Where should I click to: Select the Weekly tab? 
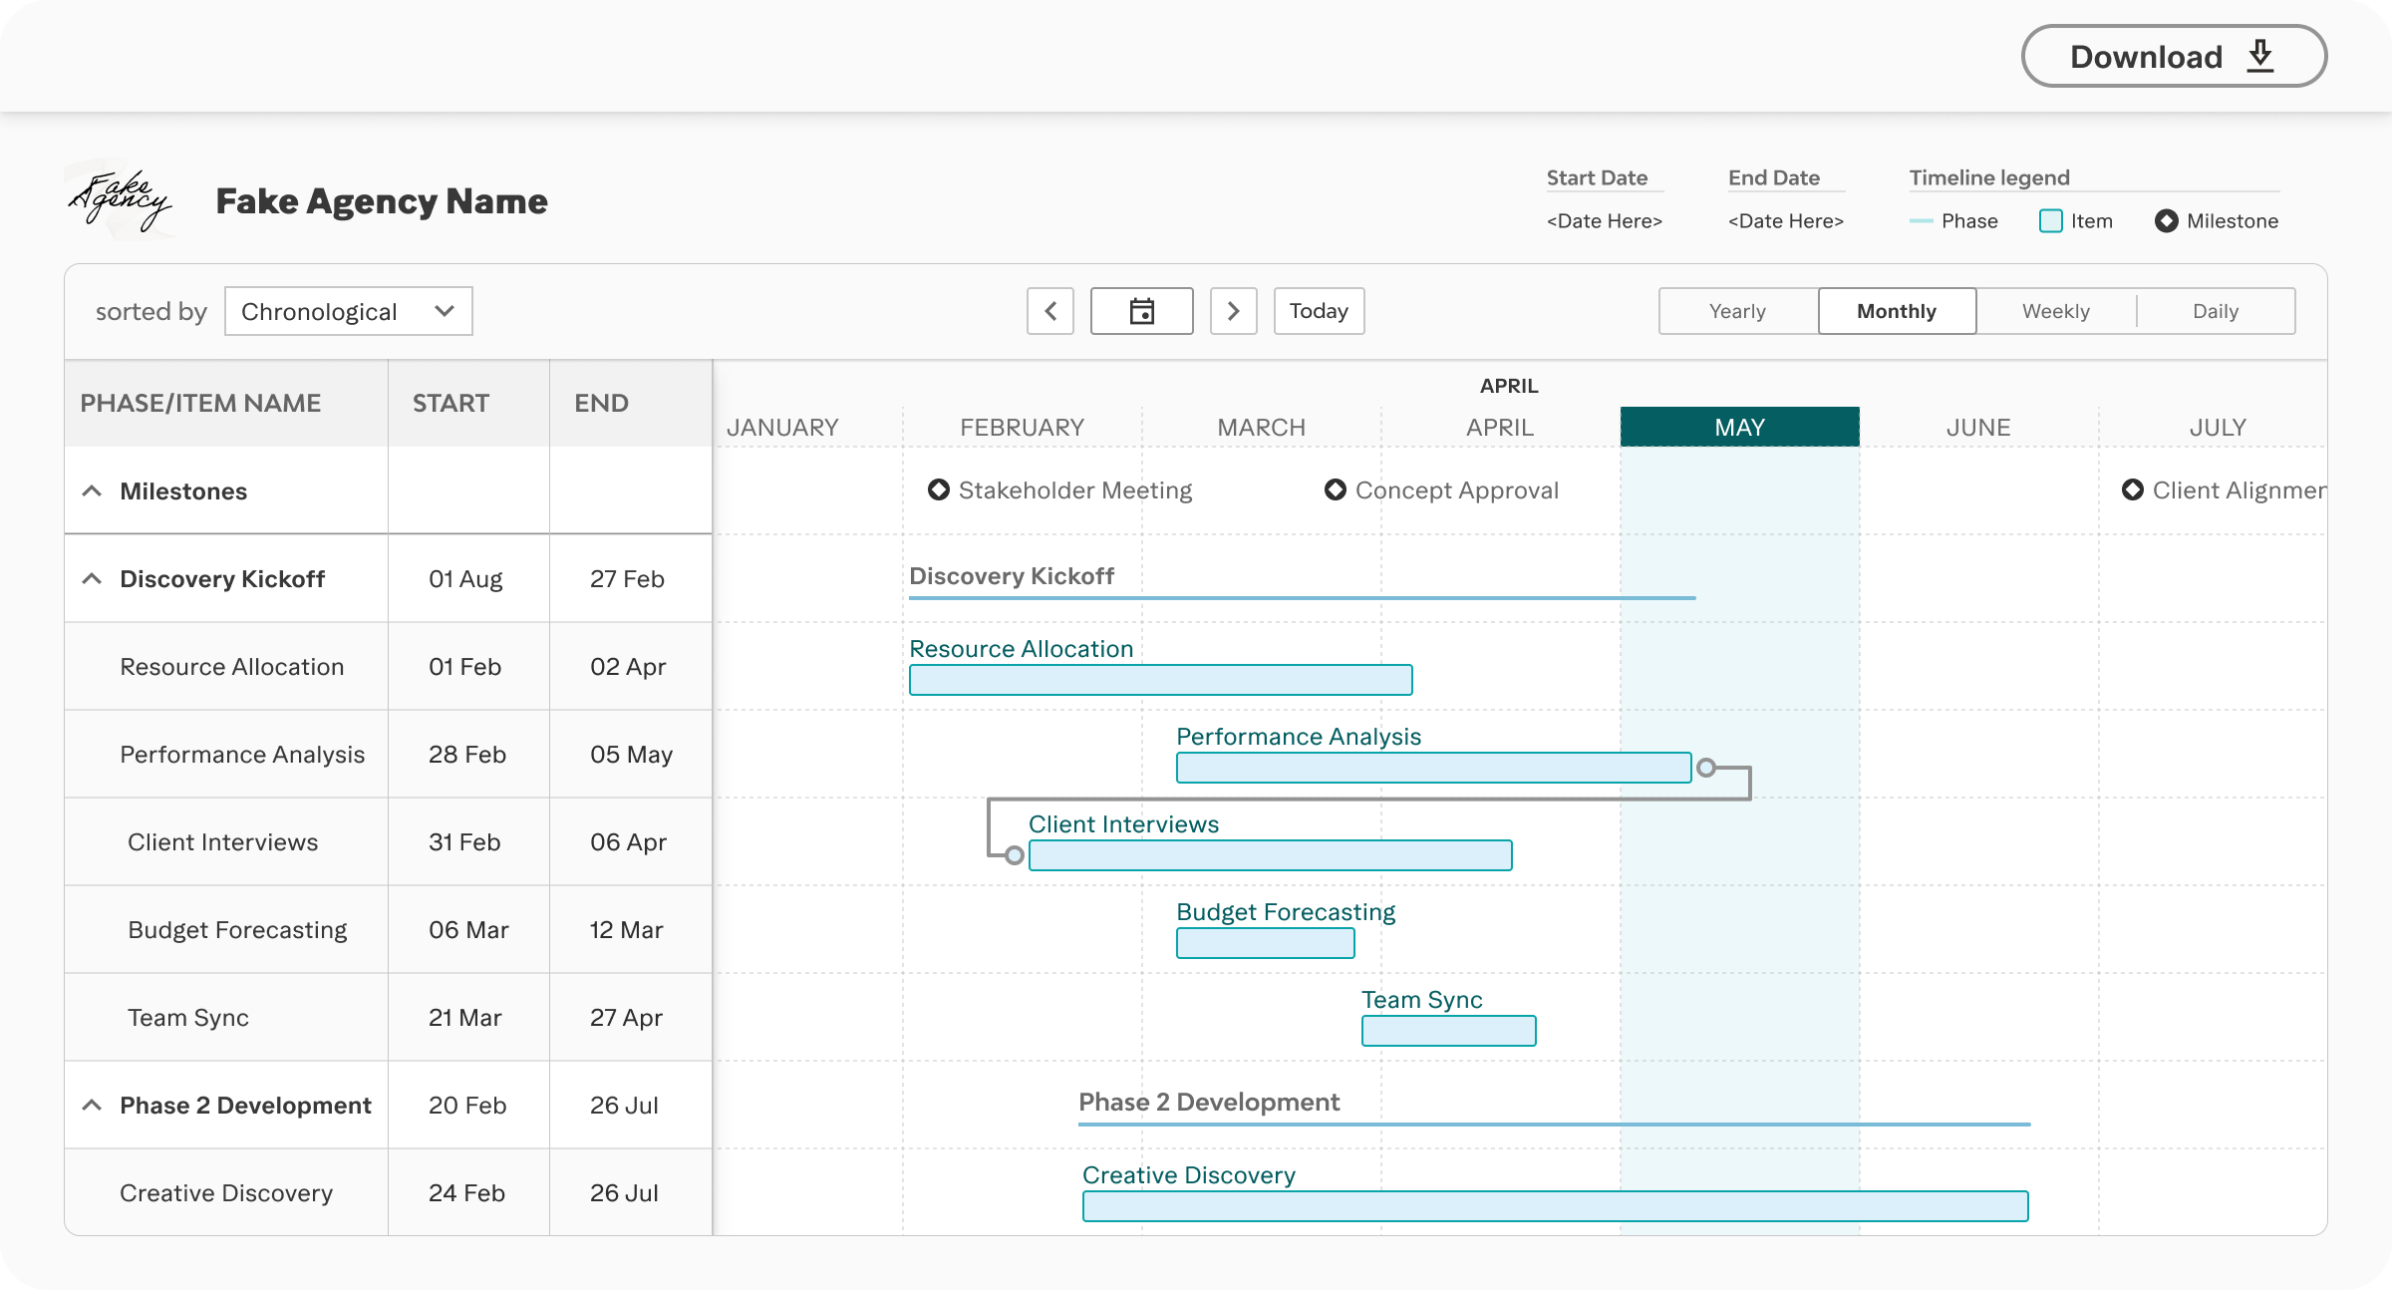2057,310
